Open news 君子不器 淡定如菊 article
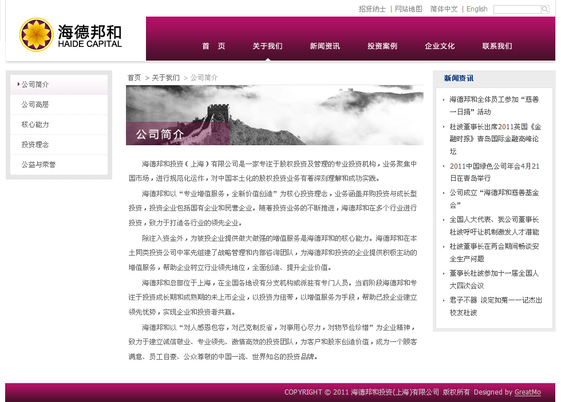 click(496, 307)
